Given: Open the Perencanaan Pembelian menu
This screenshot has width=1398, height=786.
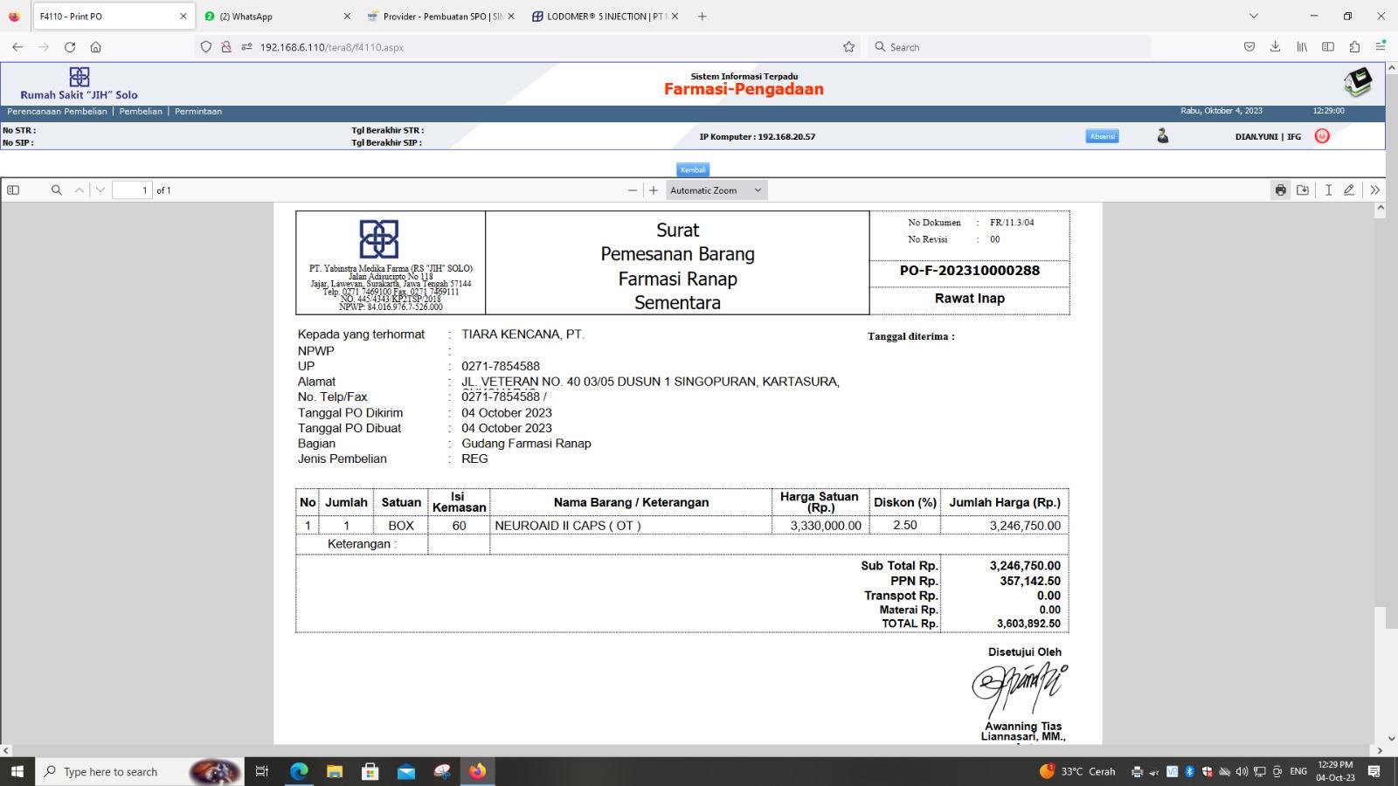Looking at the screenshot, I should click(58, 111).
